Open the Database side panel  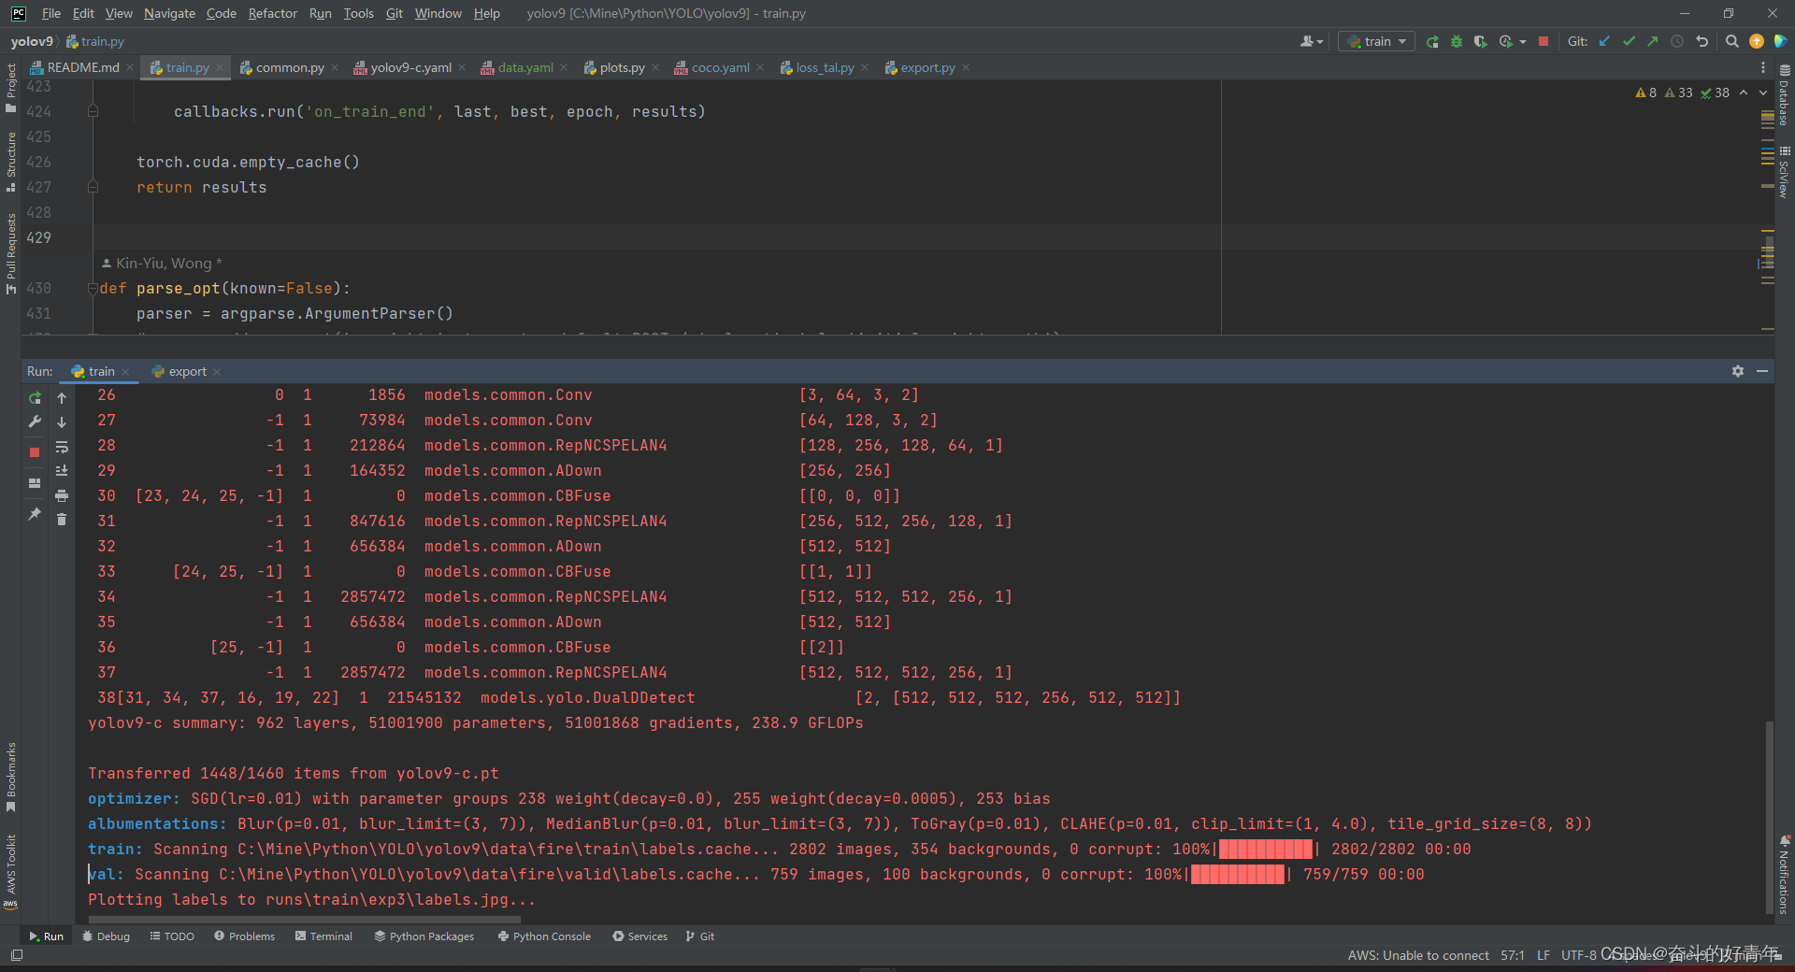1785,94
